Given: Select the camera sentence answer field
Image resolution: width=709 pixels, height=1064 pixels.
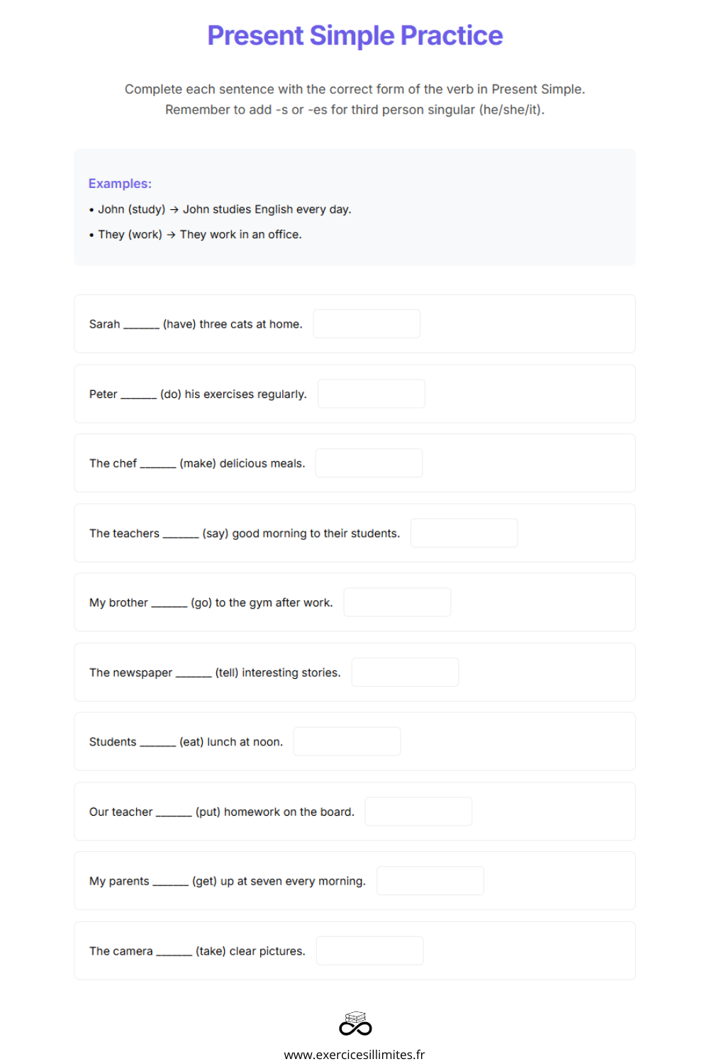Looking at the screenshot, I should (x=370, y=951).
